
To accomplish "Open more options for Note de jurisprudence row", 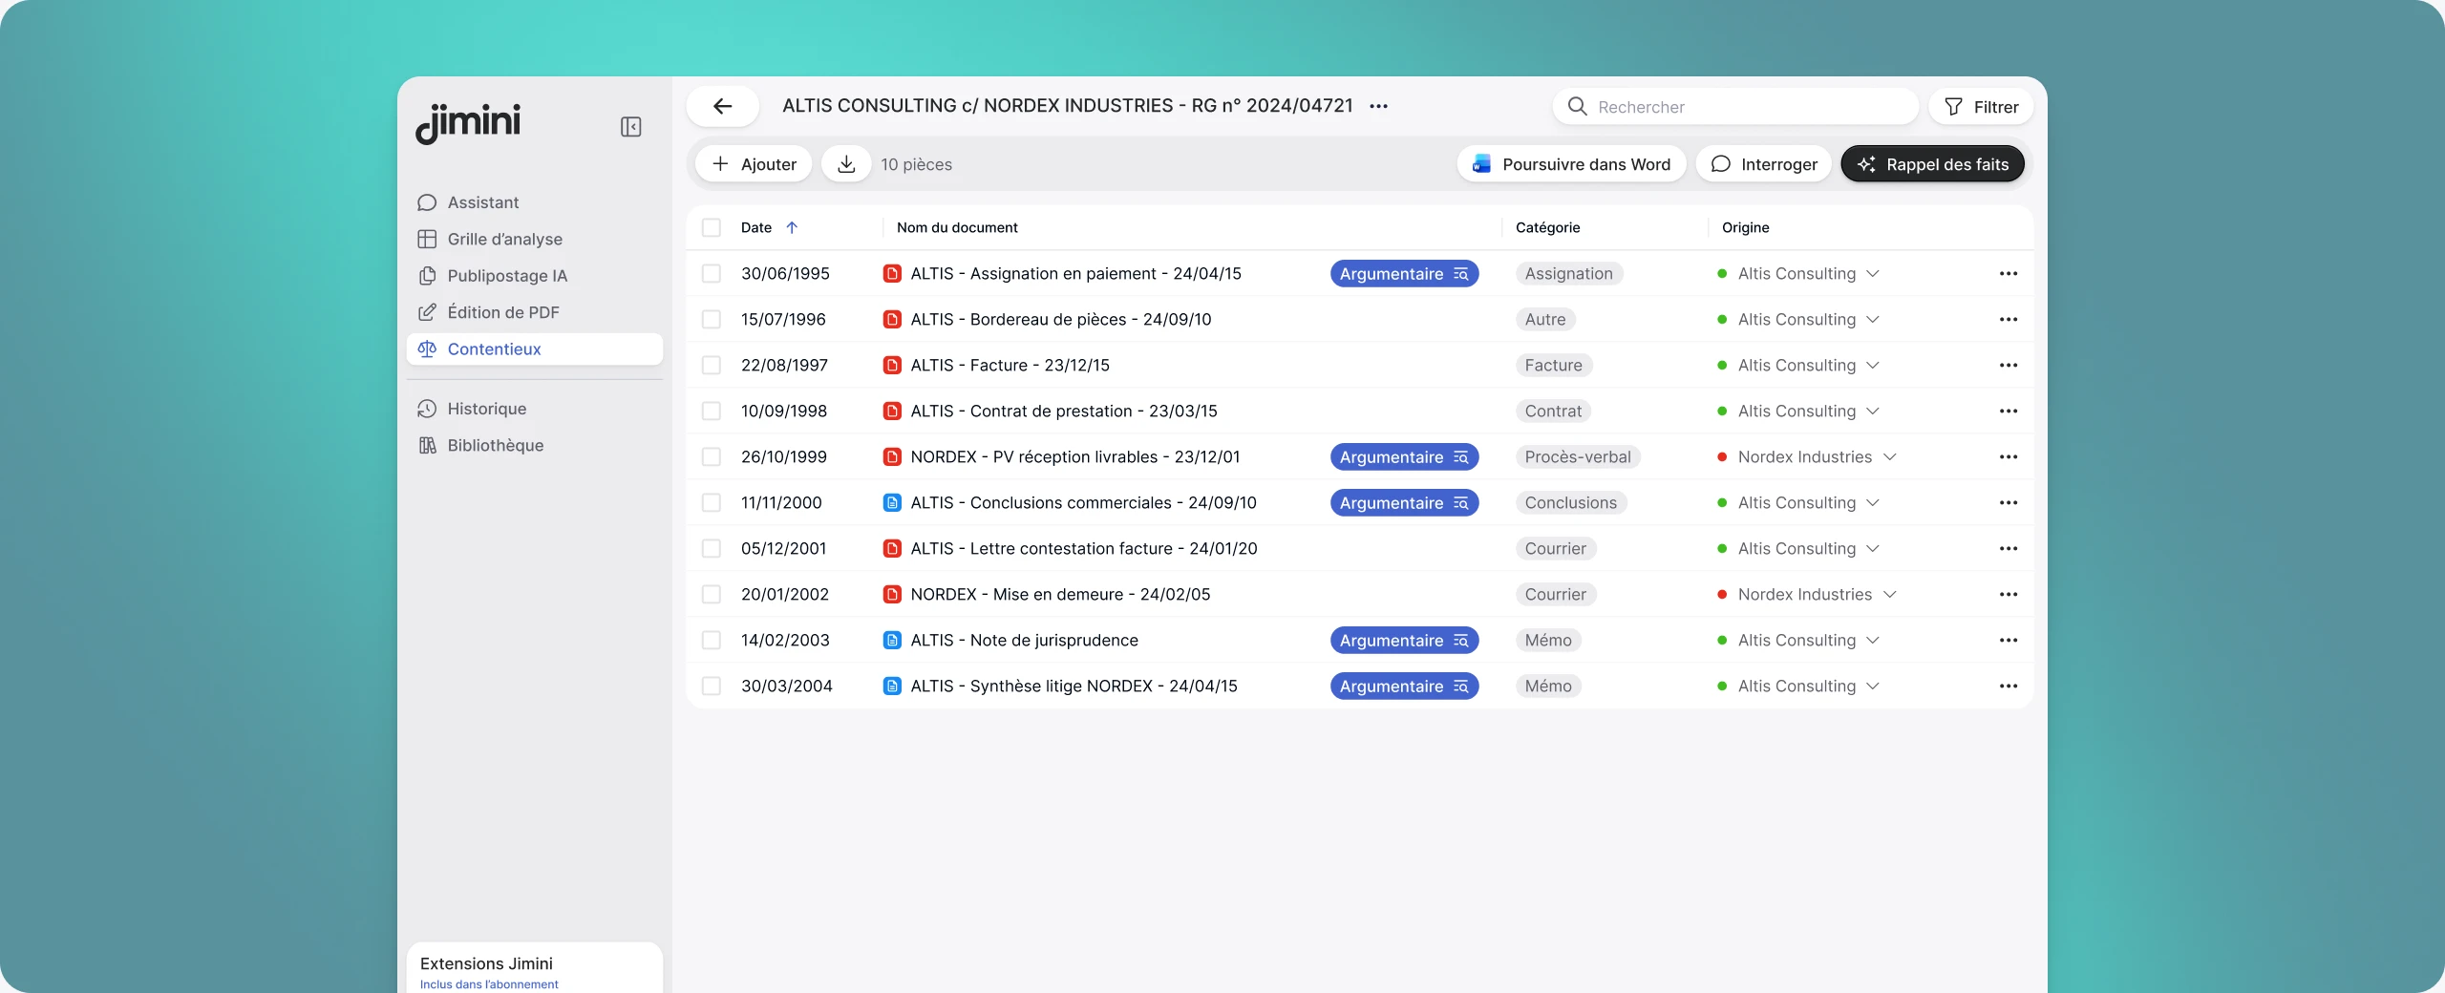I will point(2009,641).
